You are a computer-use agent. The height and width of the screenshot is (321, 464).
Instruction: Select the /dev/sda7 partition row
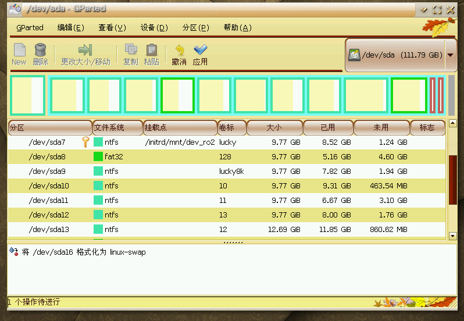point(227,142)
